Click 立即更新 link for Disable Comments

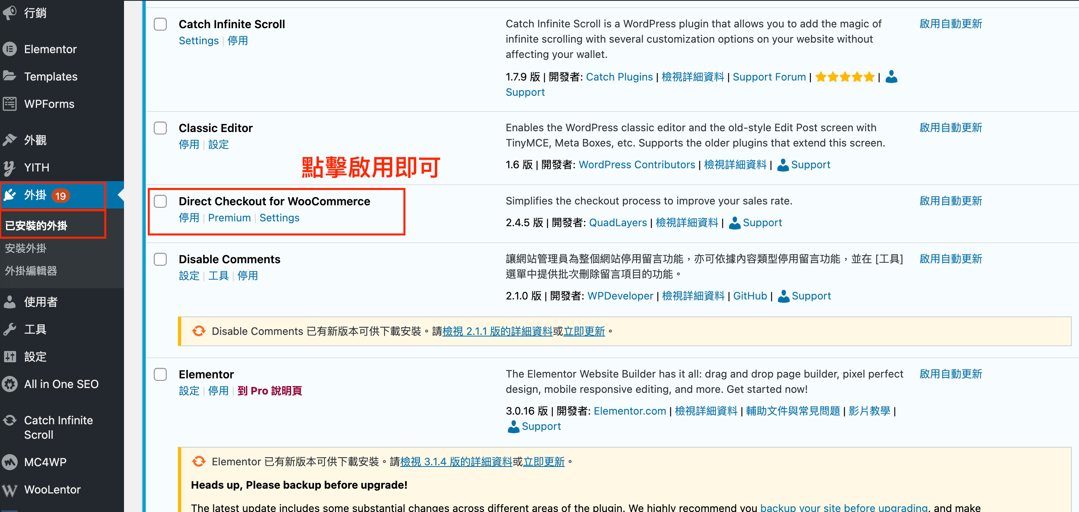pyautogui.click(x=584, y=331)
